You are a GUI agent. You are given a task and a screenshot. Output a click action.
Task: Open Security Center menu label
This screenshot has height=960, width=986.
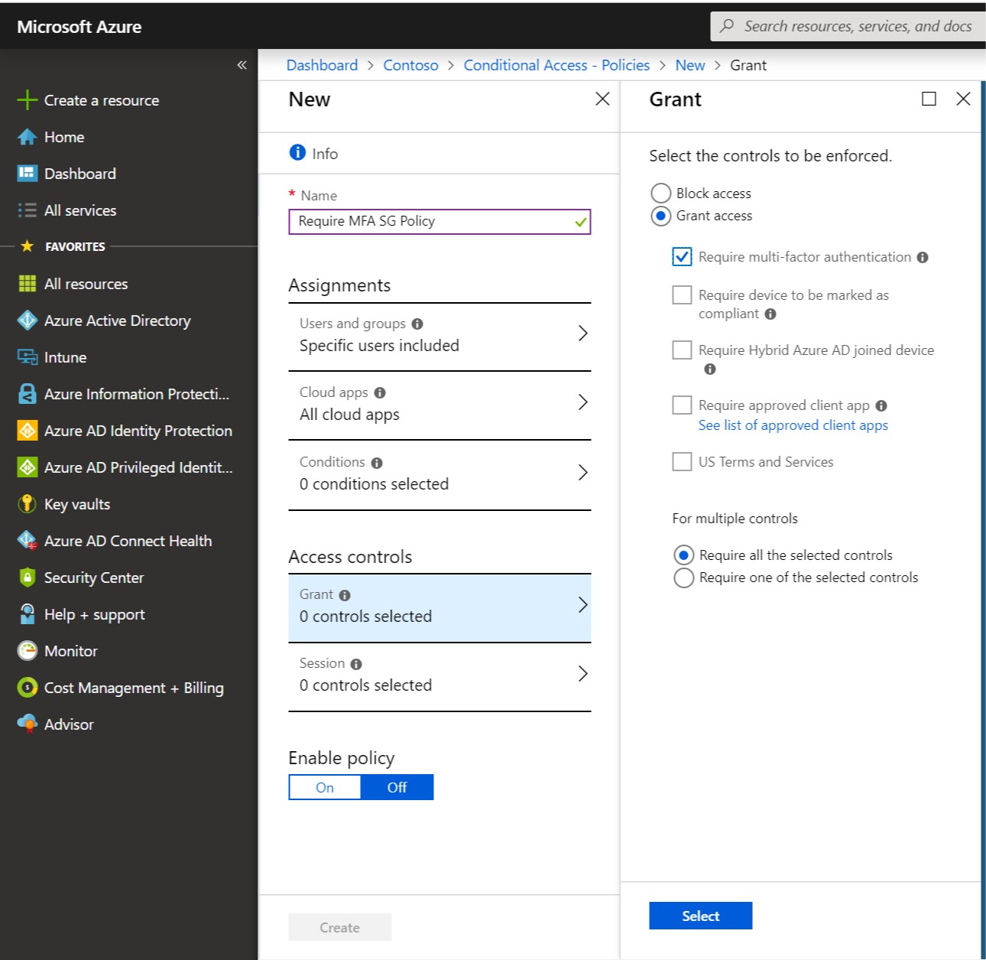coord(94,578)
